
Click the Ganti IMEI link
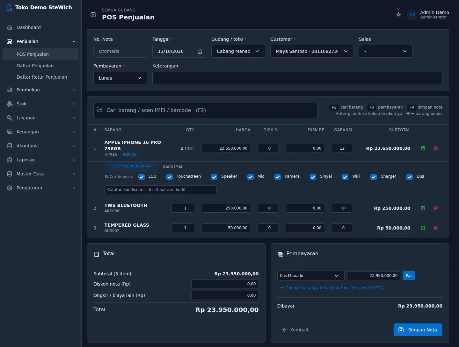tap(172, 166)
